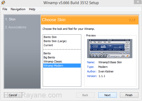Click the 1/2 page indicator
This screenshot has width=142, height=101.
132,20
